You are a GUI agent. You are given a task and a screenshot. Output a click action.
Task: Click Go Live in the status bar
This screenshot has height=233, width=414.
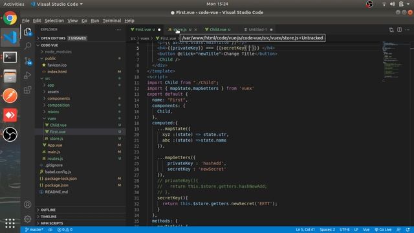(383, 230)
